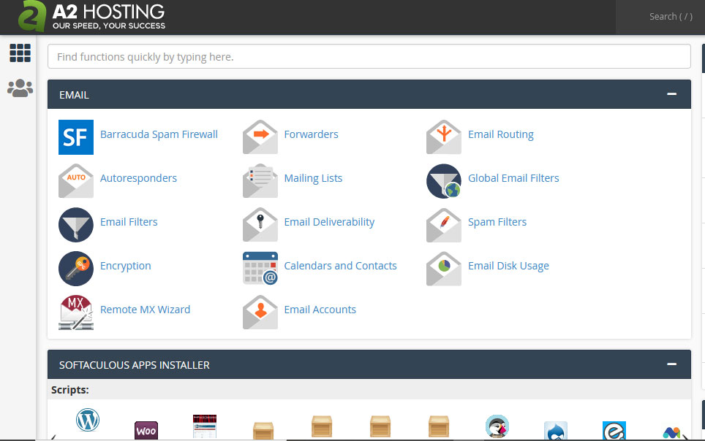
Task: Open the Email Deliverability link
Action: 329,222
